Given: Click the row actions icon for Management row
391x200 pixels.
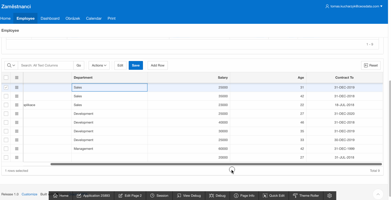Looking at the screenshot, I should click(x=17, y=149).
